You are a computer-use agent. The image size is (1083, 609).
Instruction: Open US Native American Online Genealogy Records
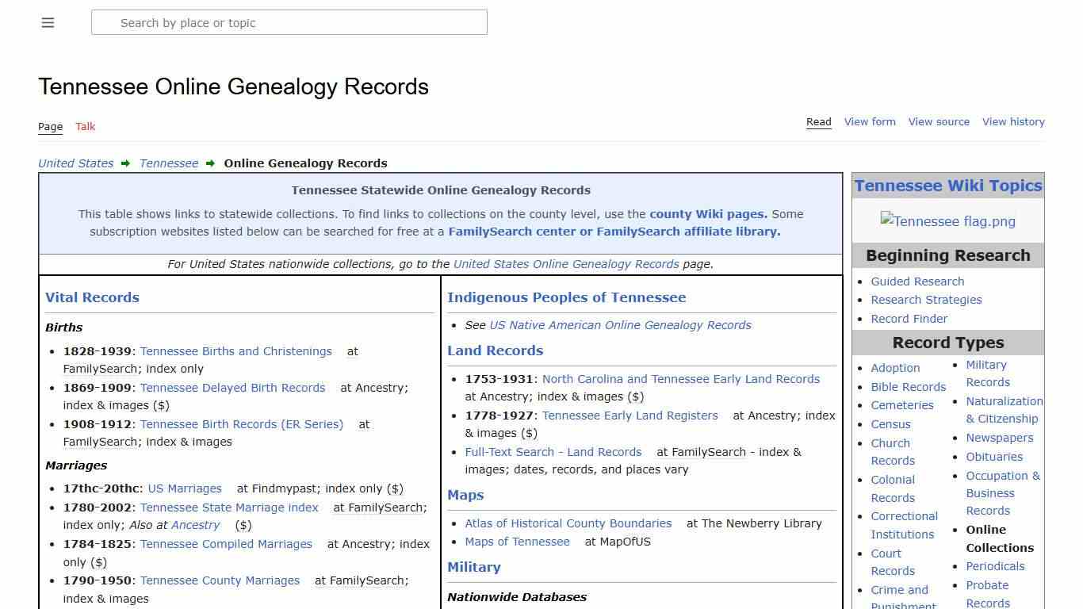coord(619,324)
